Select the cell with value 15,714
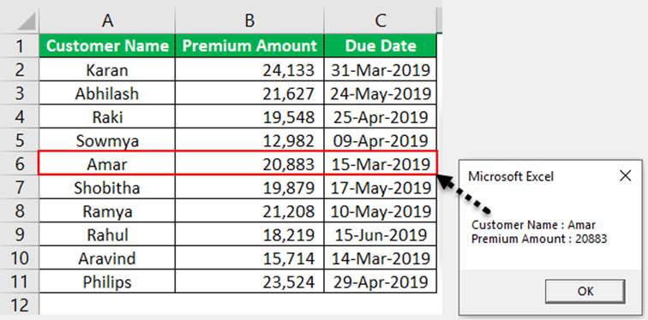 (x=249, y=258)
